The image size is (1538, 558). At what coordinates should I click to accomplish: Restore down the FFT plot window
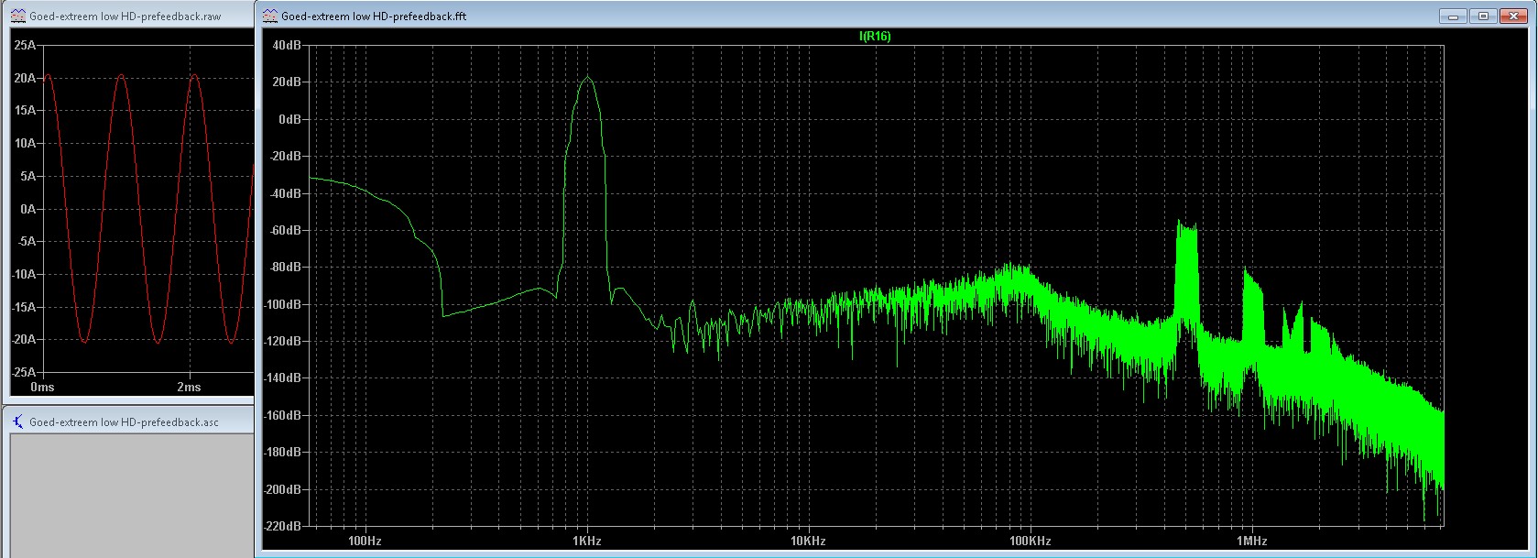coord(1483,16)
